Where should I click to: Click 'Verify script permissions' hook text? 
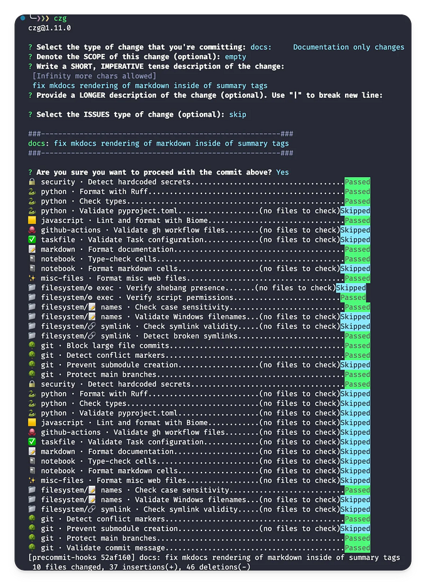coord(180,298)
